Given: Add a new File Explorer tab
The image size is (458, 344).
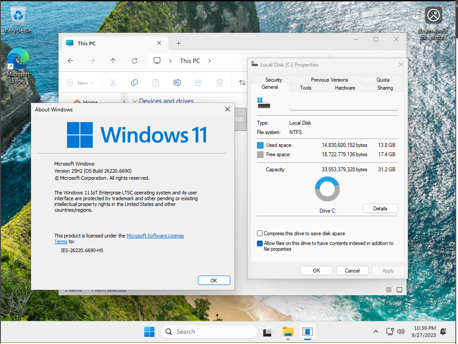Looking at the screenshot, I should [178, 43].
